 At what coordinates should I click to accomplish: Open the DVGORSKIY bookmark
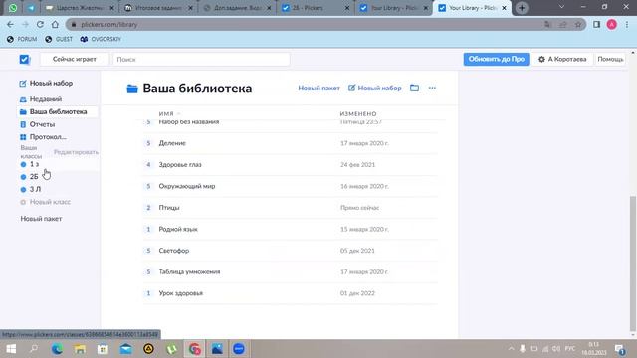click(x=101, y=39)
